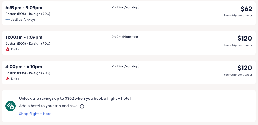Image resolution: width=258 pixels, height=125 pixels.
Task: Click the Delta logo on 4:00pm flight
Action: point(8,79)
